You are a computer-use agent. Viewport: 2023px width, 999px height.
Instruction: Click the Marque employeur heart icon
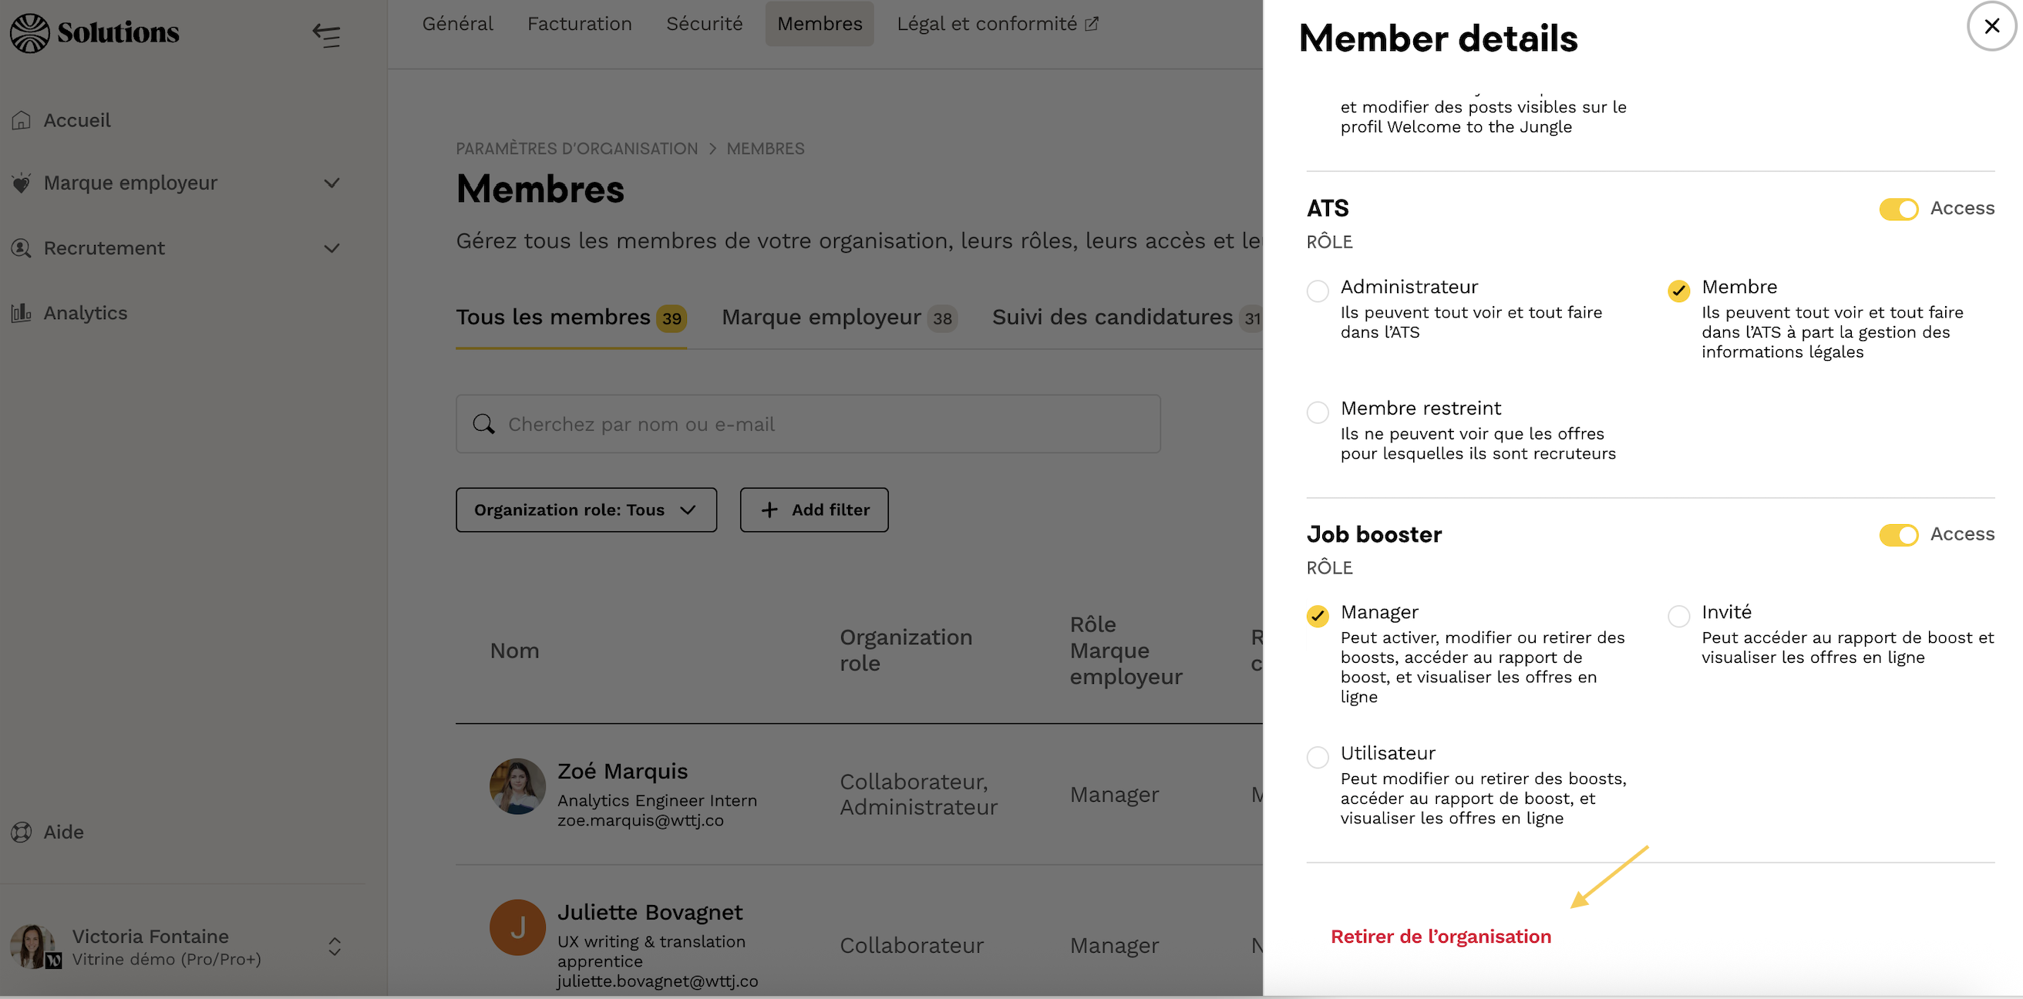(22, 183)
